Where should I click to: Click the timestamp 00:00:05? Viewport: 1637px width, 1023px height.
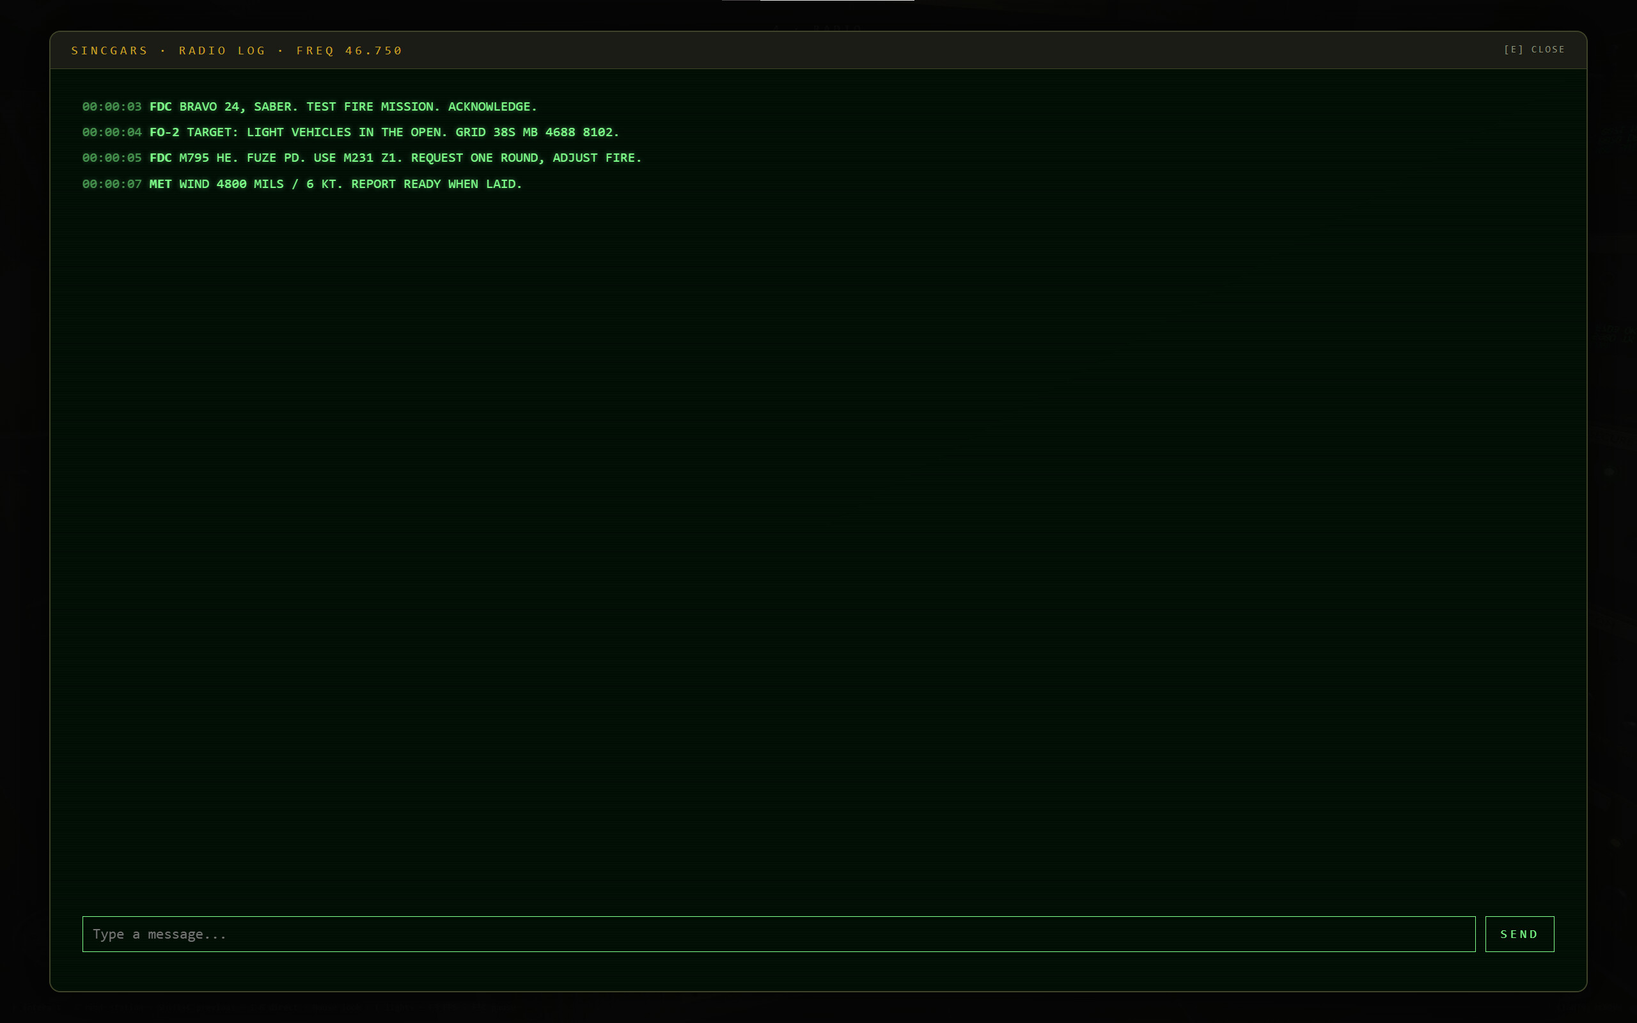point(112,158)
